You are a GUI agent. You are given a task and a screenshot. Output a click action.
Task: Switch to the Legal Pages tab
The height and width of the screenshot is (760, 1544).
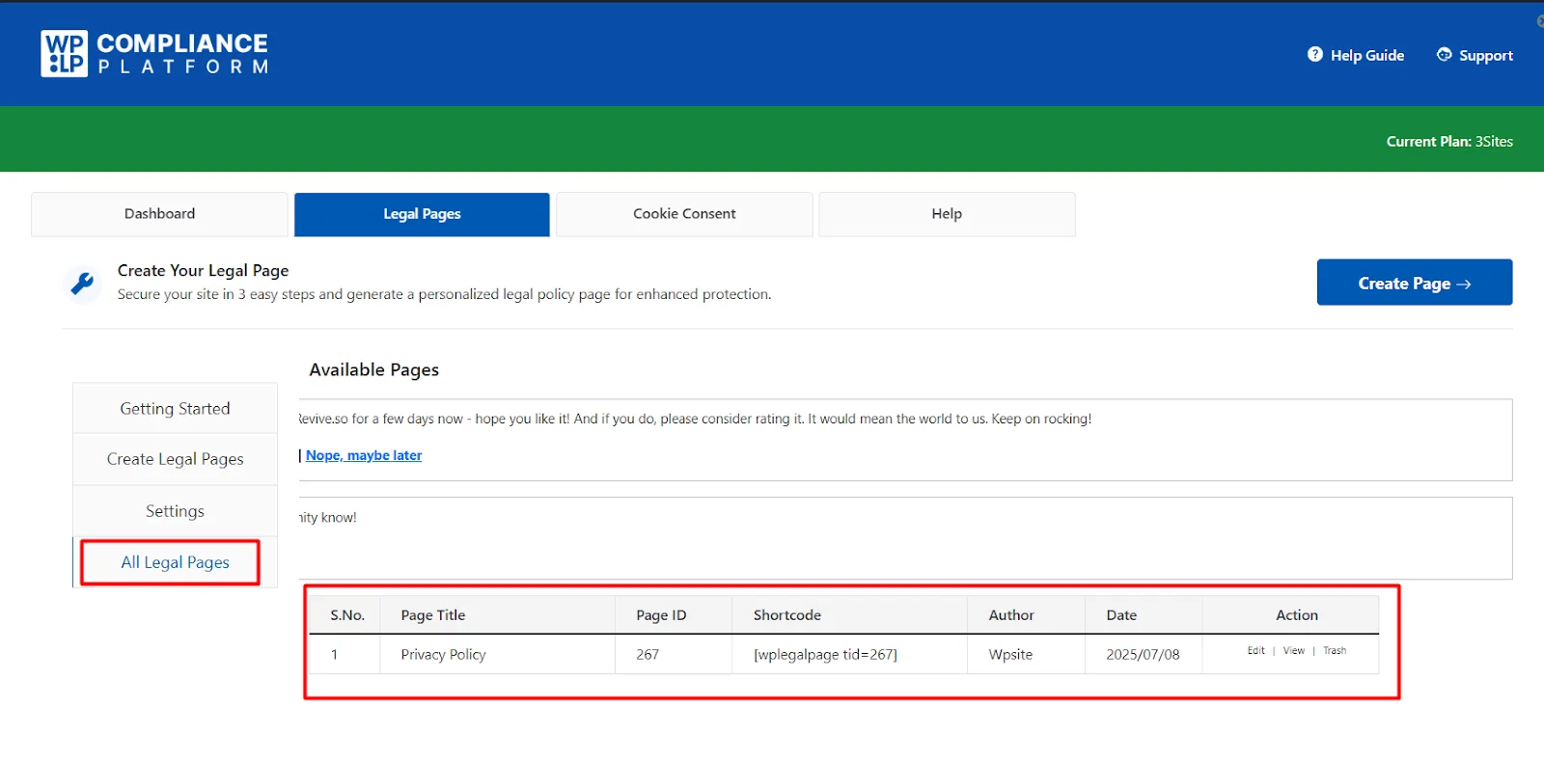pyautogui.click(x=422, y=214)
